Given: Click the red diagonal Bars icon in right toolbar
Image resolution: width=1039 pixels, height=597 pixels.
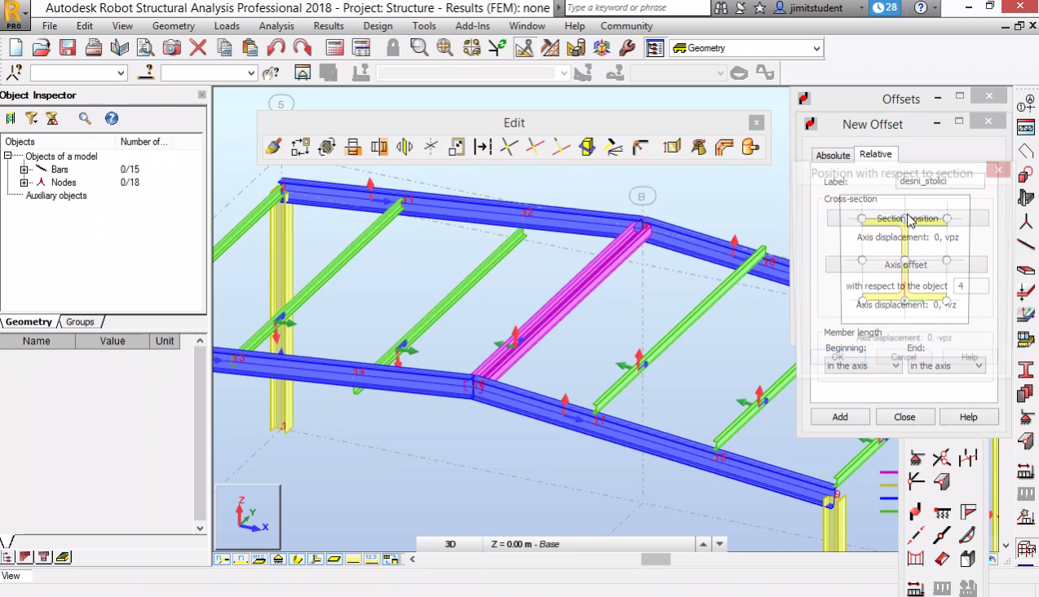Looking at the screenshot, I should tap(1026, 245).
